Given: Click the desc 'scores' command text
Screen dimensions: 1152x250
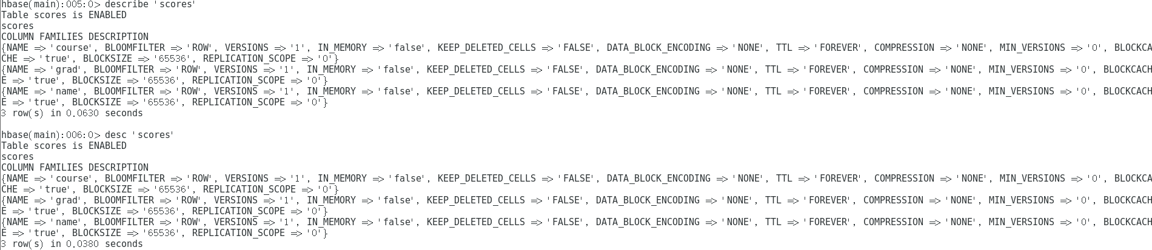Looking at the screenshot, I should pyautogui.click(x=139, y=135).
